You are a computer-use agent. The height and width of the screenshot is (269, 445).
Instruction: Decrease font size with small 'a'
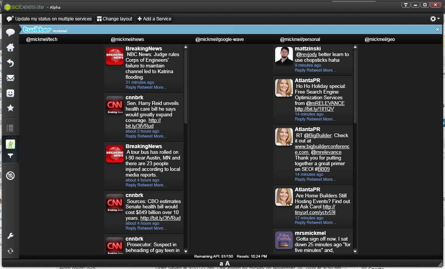pos(221,264)
